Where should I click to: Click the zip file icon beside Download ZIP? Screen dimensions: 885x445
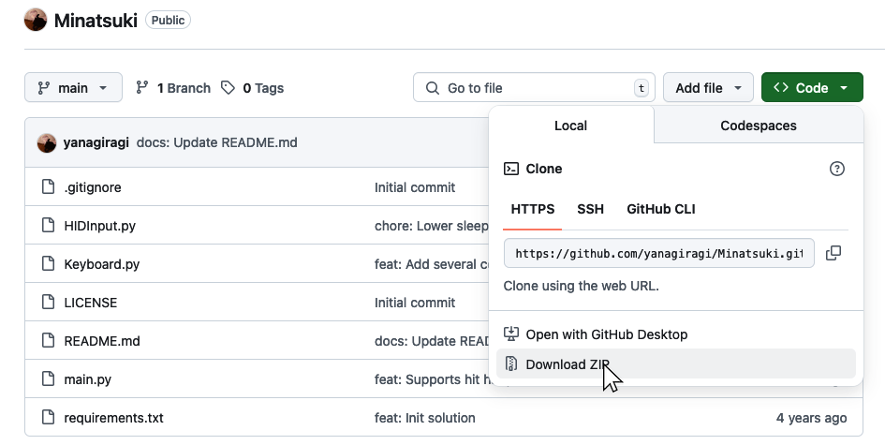click(511, 363)
